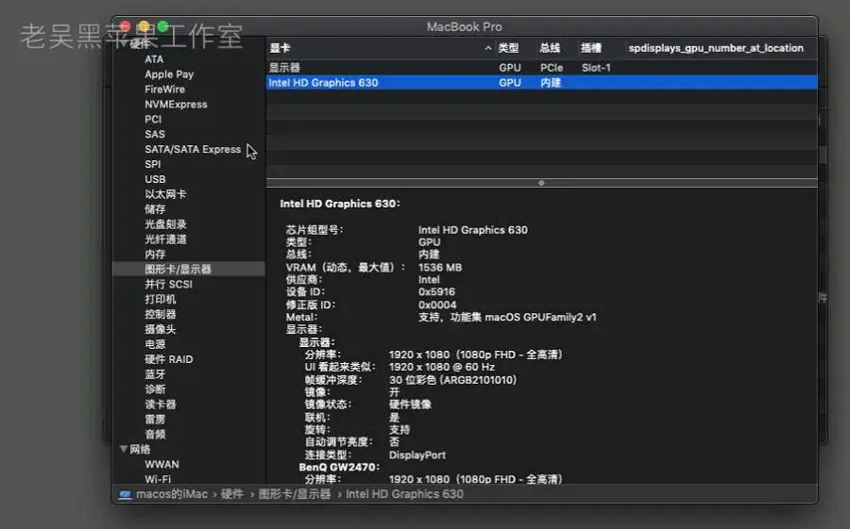The image size is (850, 529).
Task: Click the Metal support value text
Action: point(507,317)
